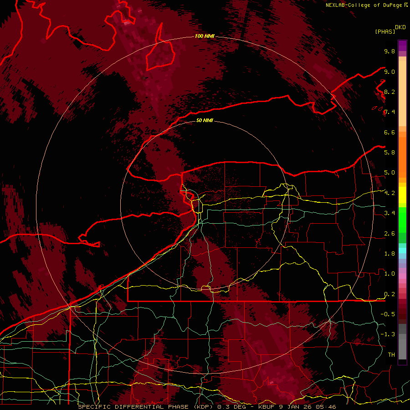Click the 4.2 value on color scale

click(389, 193)
